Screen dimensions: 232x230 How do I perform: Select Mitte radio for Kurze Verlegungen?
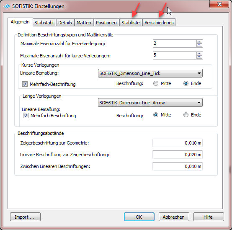point(156,83)
